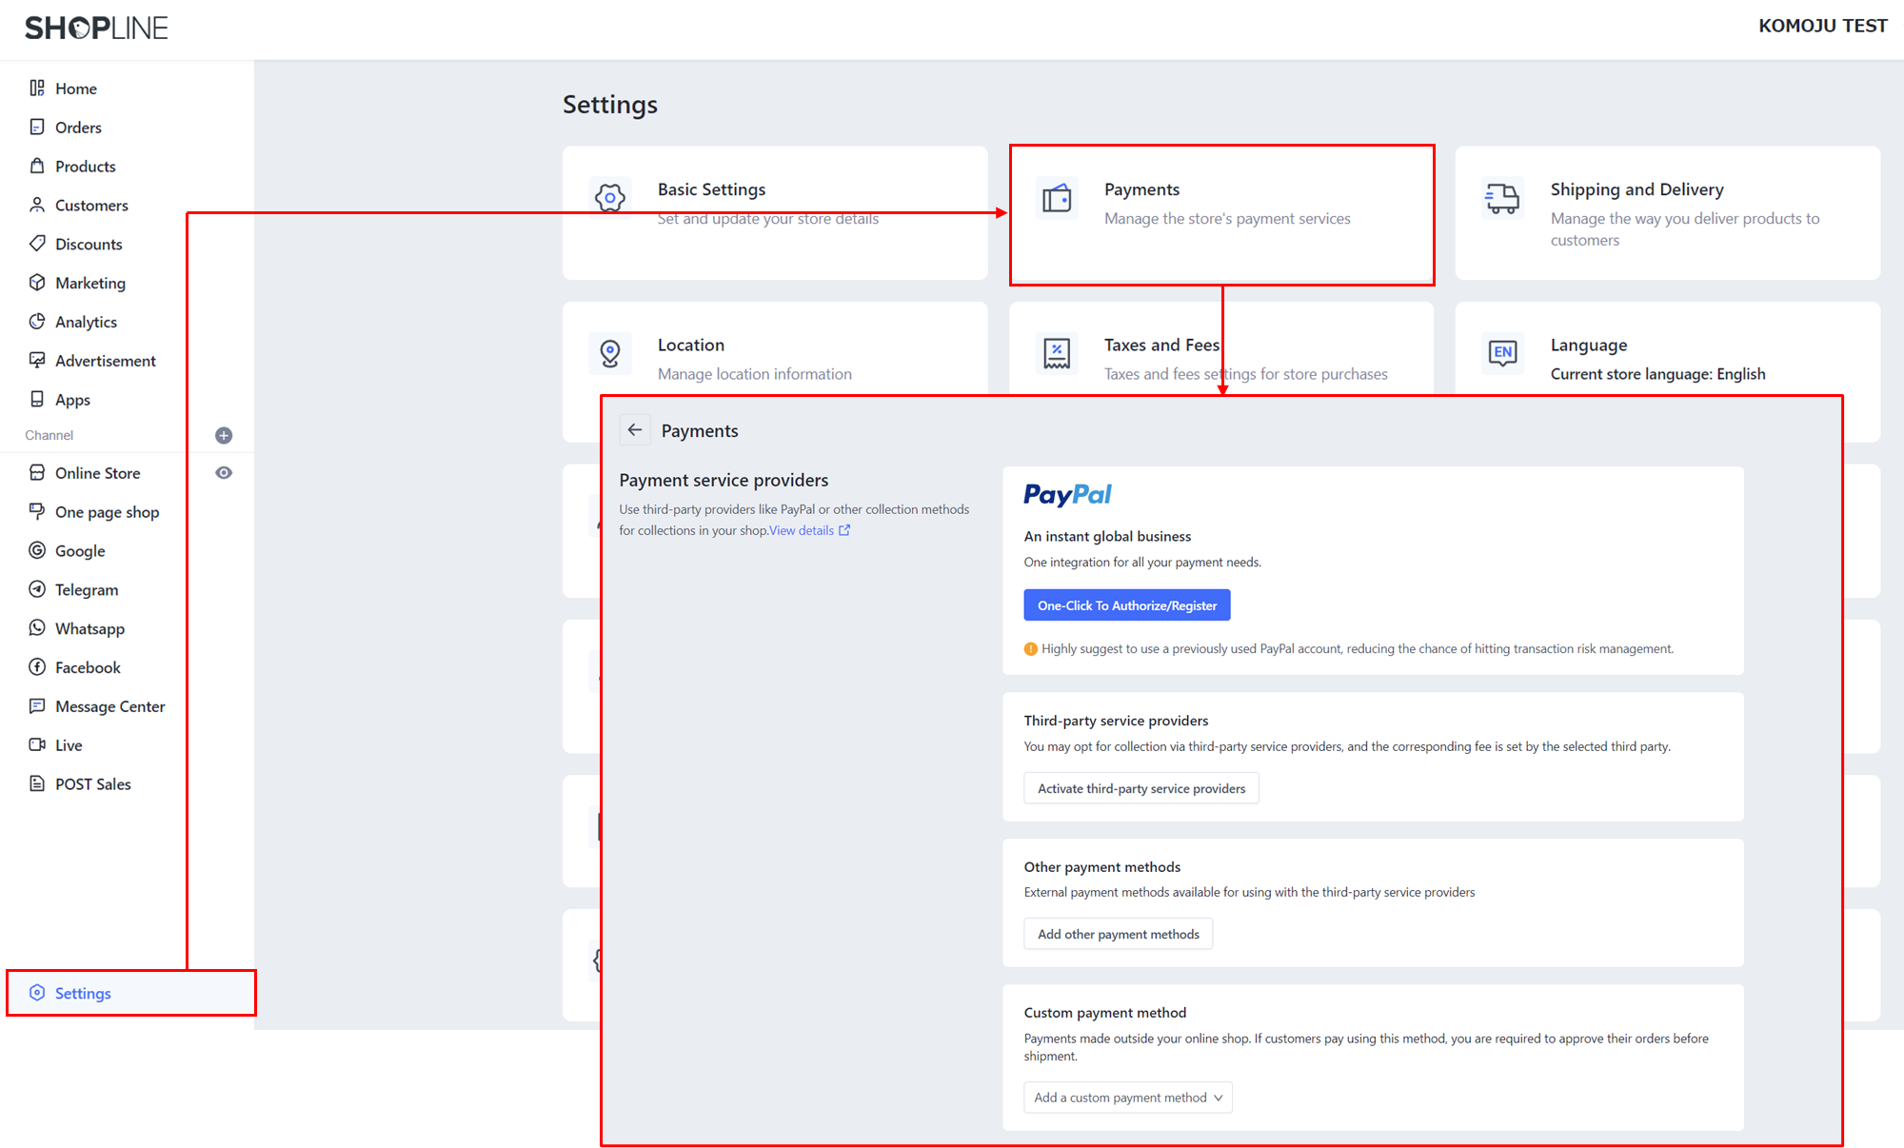1904x1148 pixels.
Task: Click the EN Language icon
Action: click(x=1502, y=352)
